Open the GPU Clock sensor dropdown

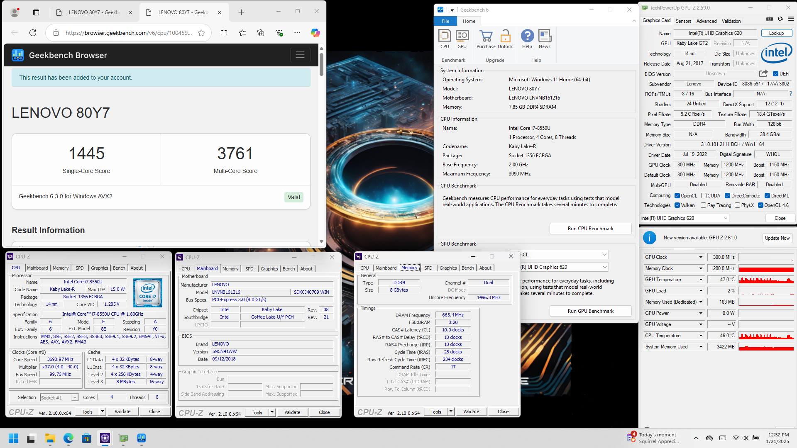(x=701, y=257)
